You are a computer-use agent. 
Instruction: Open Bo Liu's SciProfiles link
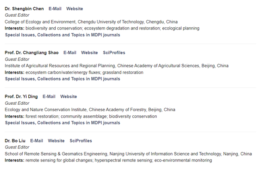point(81,141)
